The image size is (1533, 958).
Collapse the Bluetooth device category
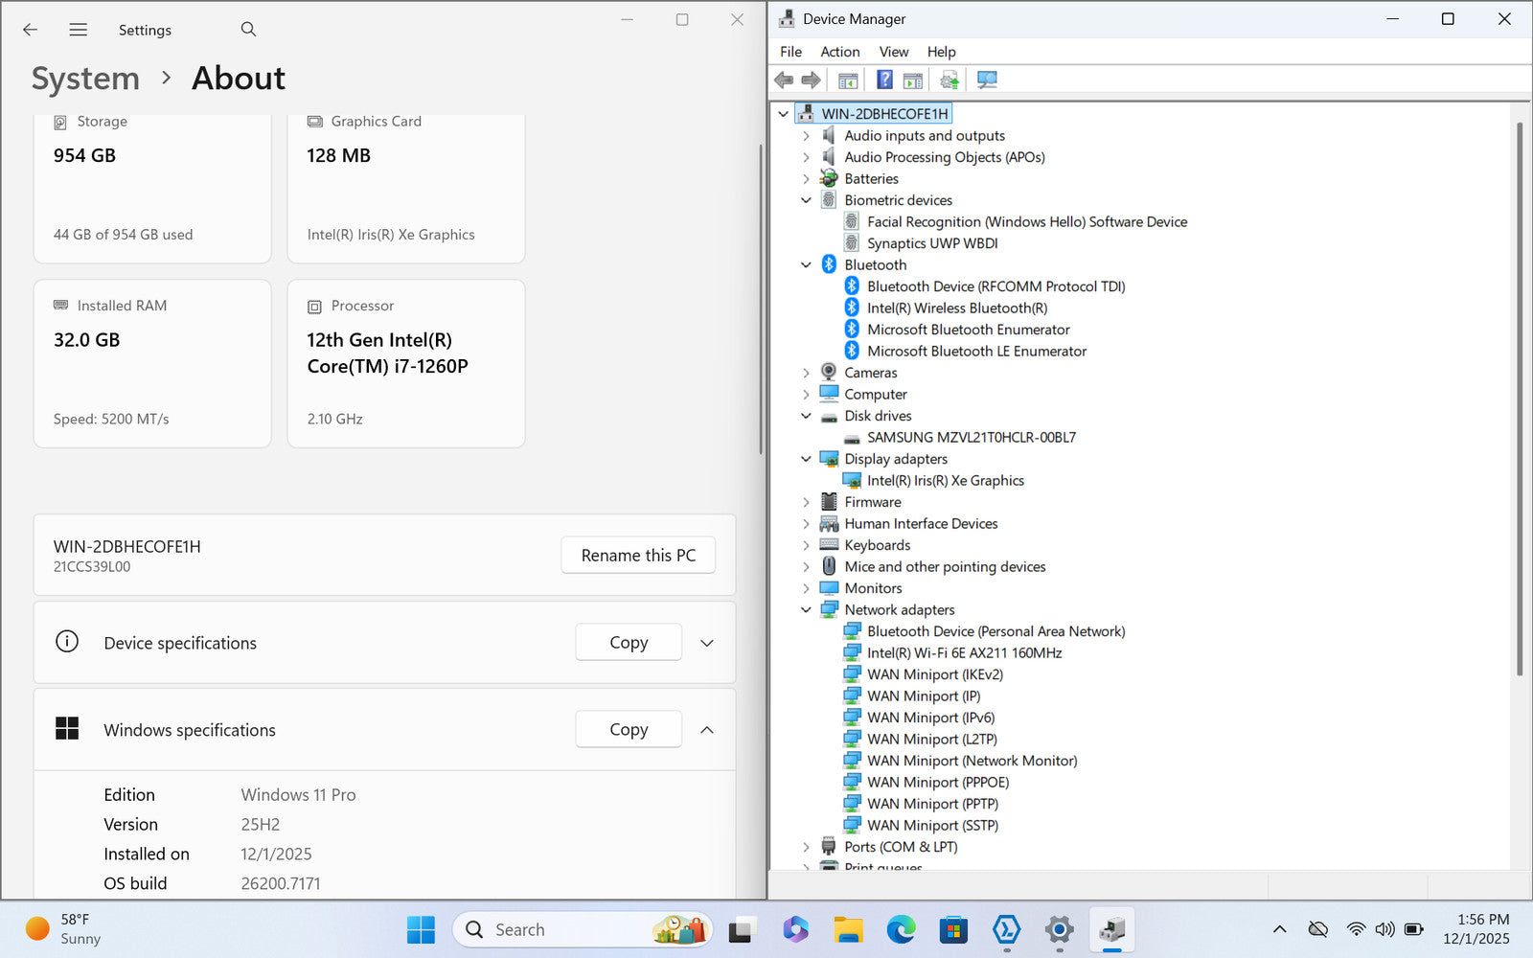point(806,265)
